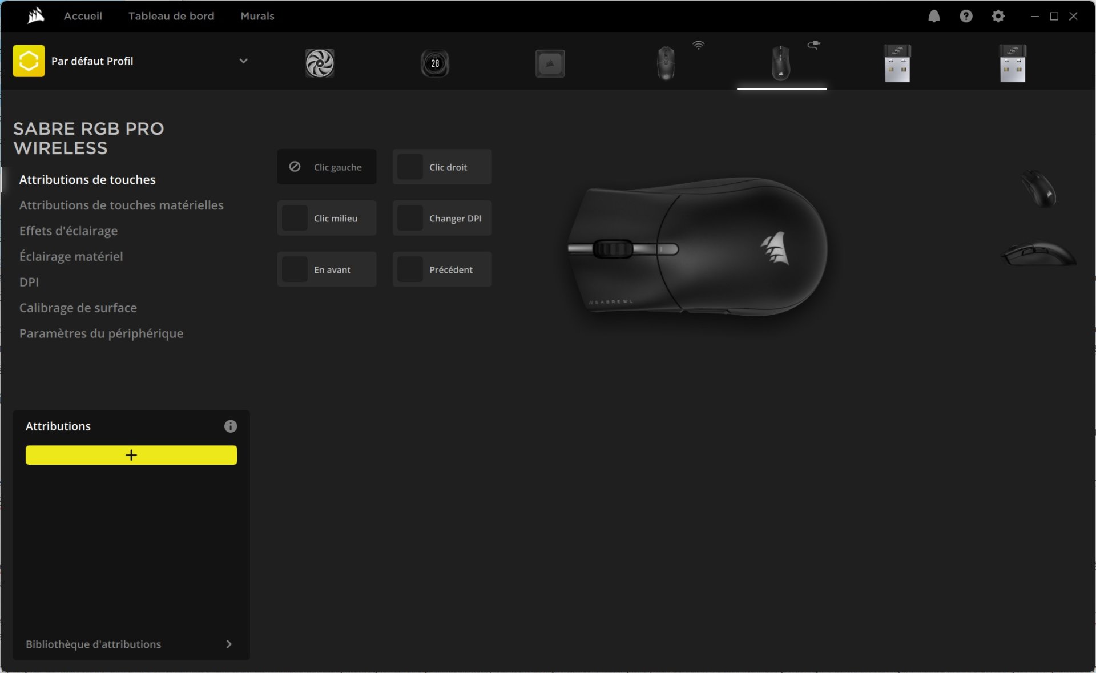Select the wired Sabre mouse device
The image size is (1096, 673).
point(781,63)
